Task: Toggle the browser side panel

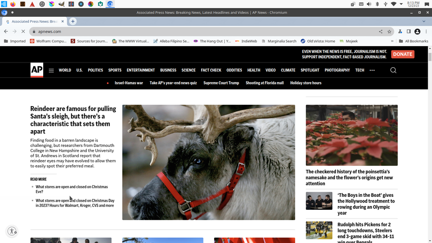Action: pos(408,32)
